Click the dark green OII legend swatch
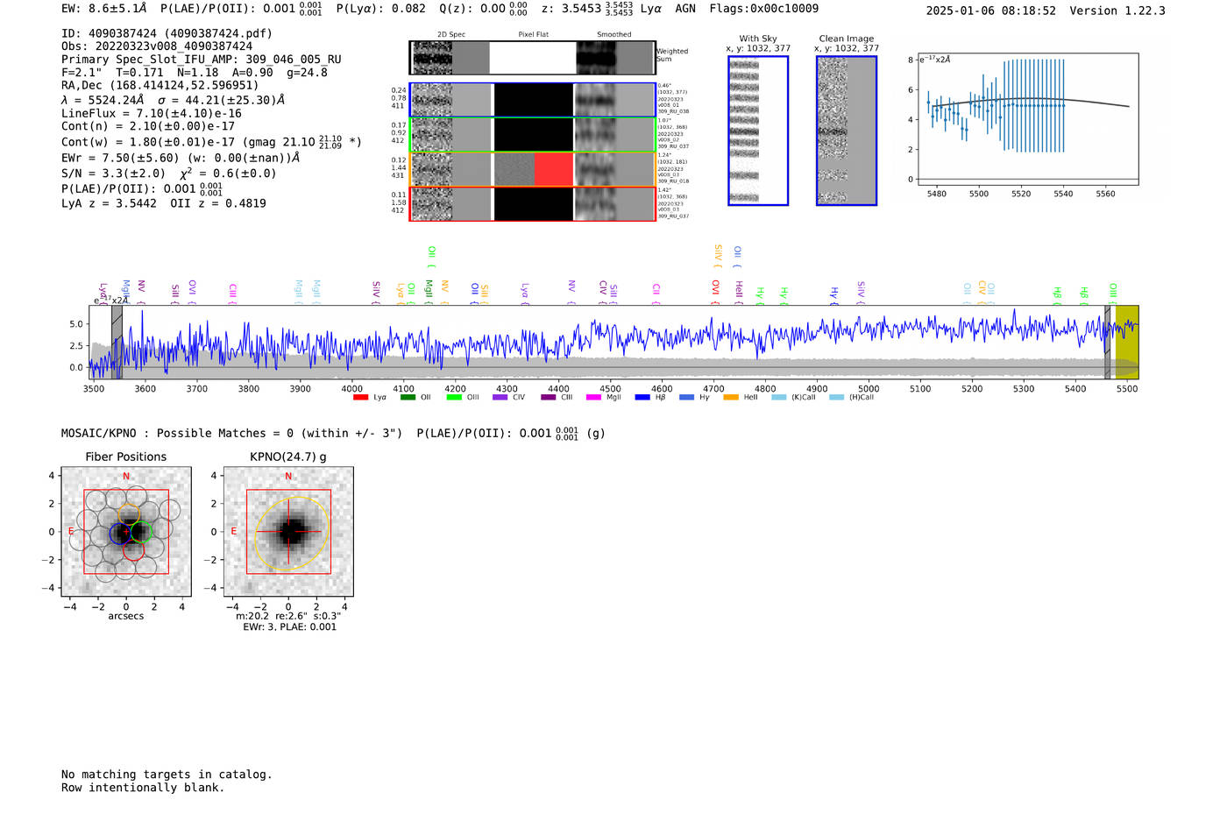Image resolution: width=1227 pixels, height=835 pixels. pos(408,398)
